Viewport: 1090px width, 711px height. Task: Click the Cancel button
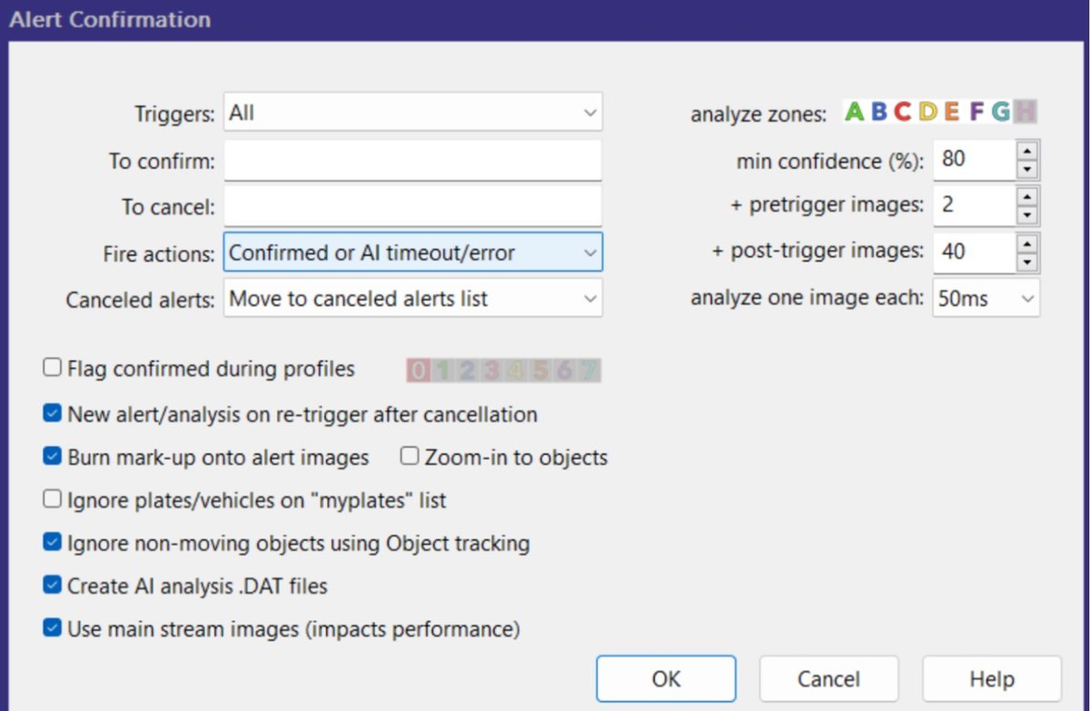click(828, 678)
